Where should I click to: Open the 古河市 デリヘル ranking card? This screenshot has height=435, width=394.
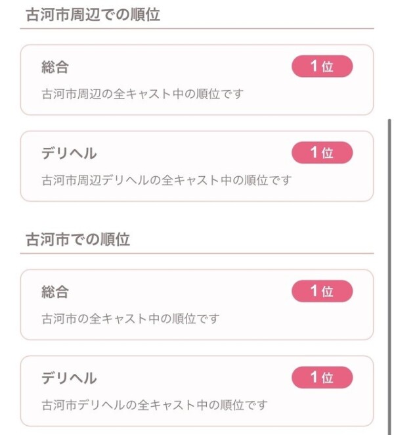pyautogui.click(x=197, y=392)
